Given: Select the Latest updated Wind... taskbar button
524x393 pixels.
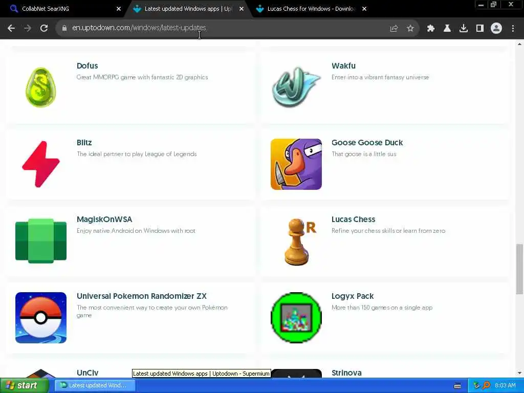Looking at the screenshot, I should point(95,385).
